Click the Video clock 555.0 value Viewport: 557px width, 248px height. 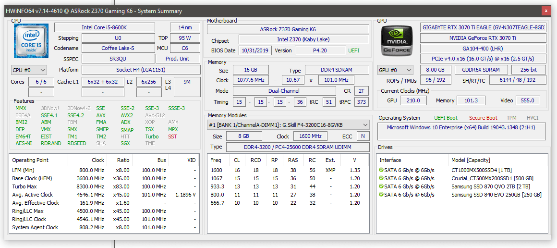(x=528, y=101)
